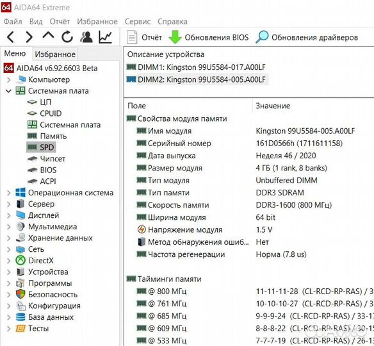Click the Обновления драйверов button label
Screen dimensions: 374x346
click(x=315, y=37)
